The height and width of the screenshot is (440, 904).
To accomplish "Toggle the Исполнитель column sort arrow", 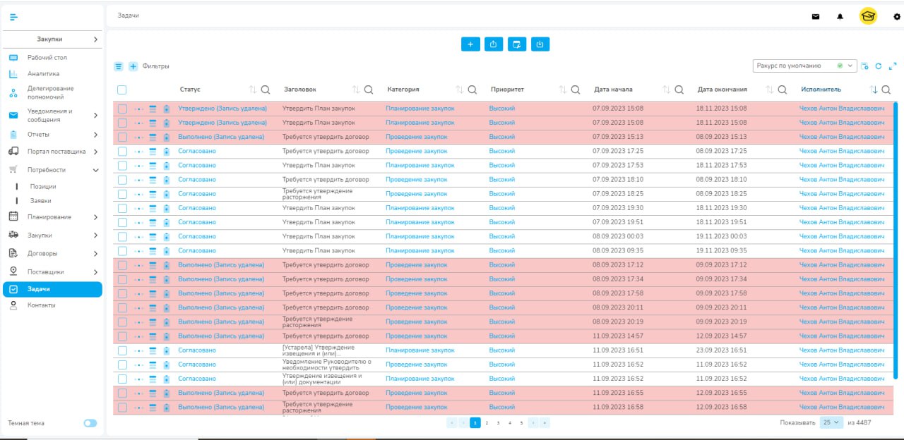I will tap(874, 90).
